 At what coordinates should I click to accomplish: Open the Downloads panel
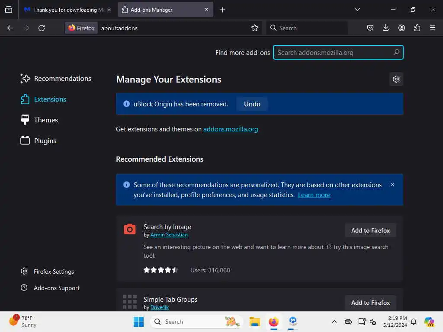385,28
